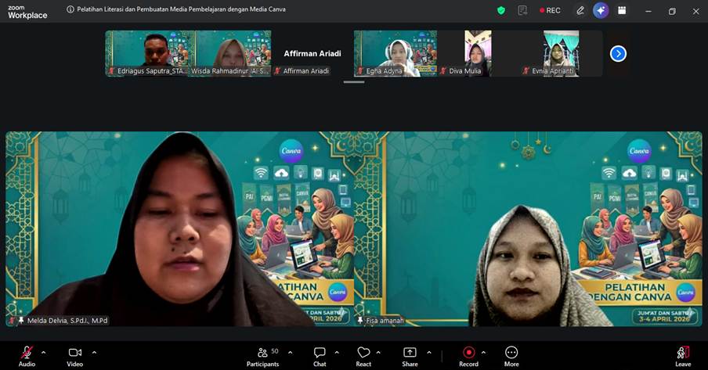Viewport: 708px width, 370px height.
Task: Open the video options arrow beside Video
Action: point(94,352)
